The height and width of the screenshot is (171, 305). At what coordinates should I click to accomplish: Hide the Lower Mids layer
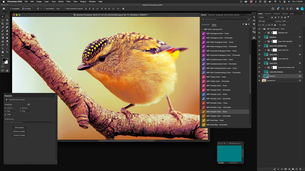(259, 63)
